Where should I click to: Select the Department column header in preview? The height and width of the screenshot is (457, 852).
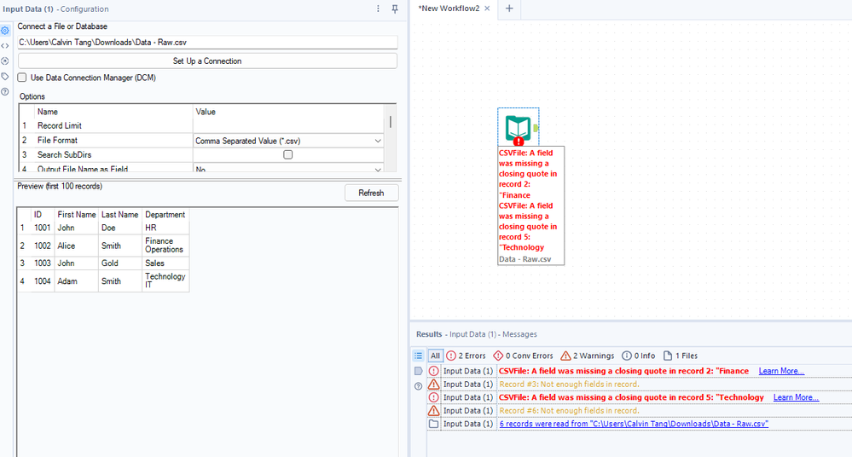[x=165, y=215]
